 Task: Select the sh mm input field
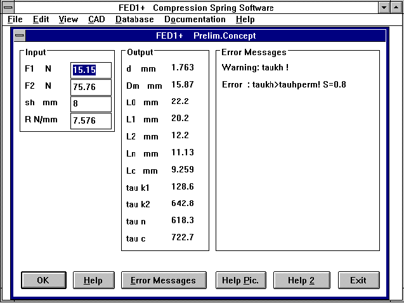coord(91,103)
